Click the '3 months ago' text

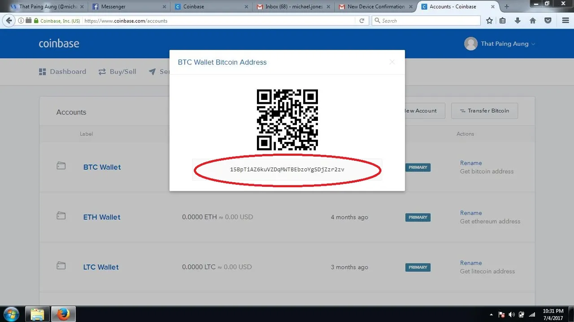tap(349, 267)
